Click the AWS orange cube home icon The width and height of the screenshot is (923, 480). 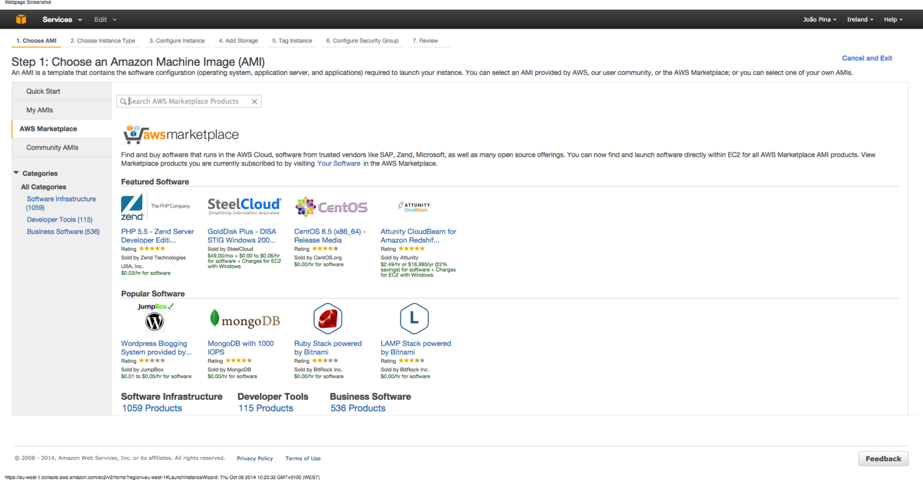21,20
